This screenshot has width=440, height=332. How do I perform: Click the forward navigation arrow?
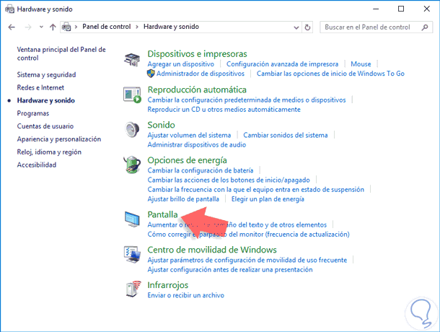click(x=28, y=27)
